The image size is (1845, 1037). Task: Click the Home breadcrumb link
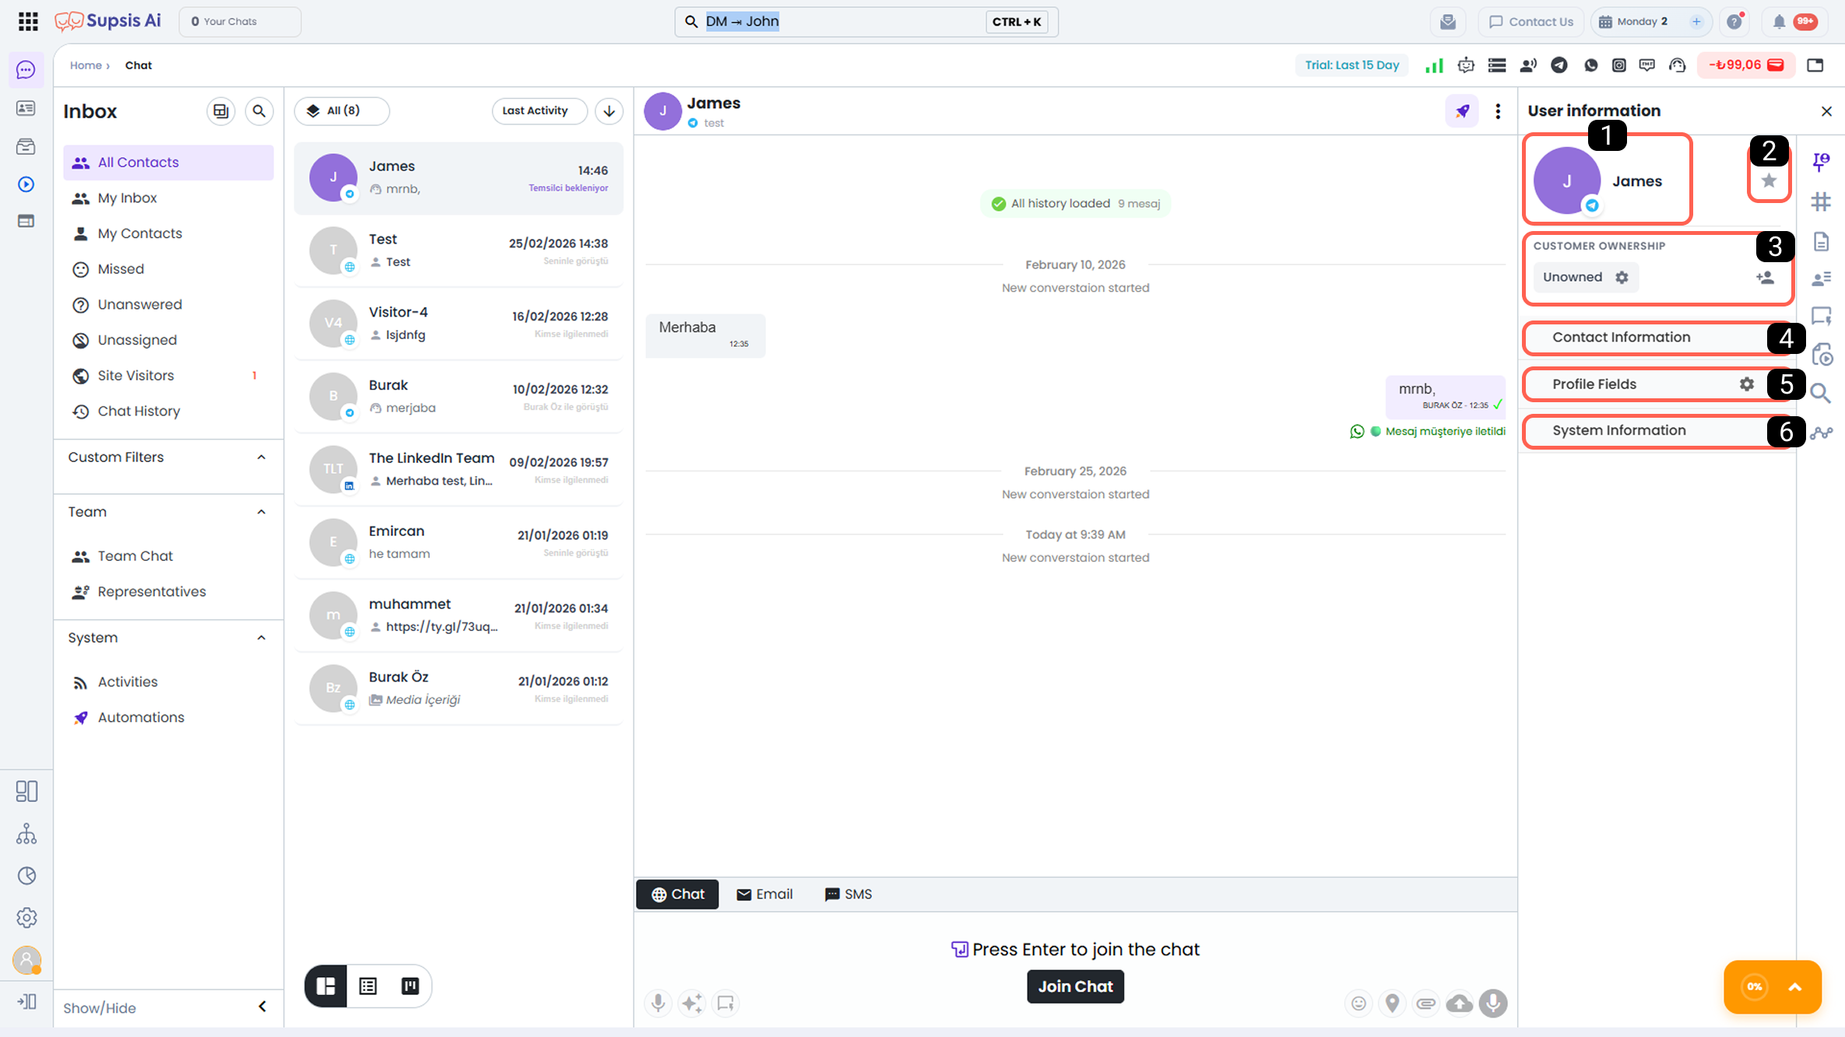tap(86, 65)
